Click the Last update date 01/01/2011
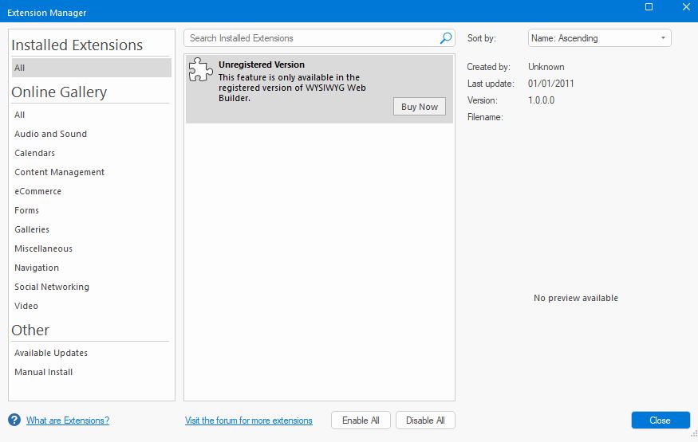Screen dimensions: 698x442 (550, 84)
